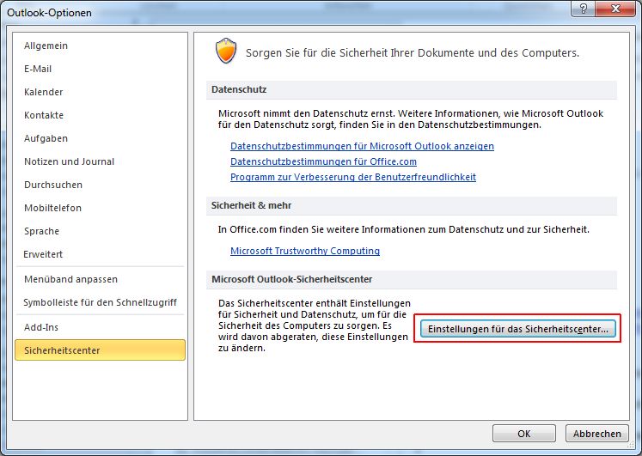Select the E-Mail options category

pyautogui.click(x=40, y=69)
